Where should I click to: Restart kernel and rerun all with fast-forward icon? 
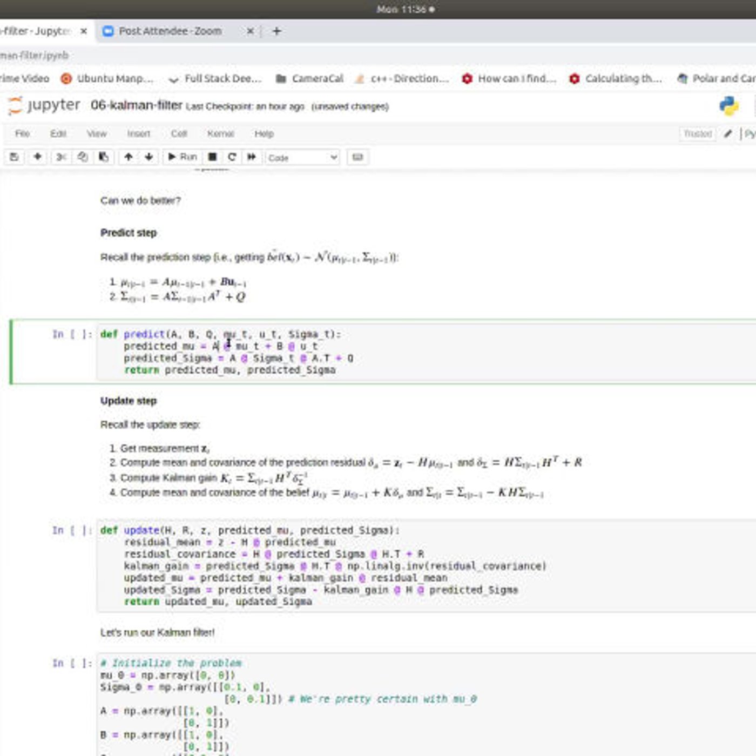252,157
